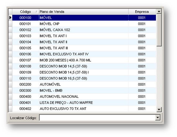Select row 000101 IMÓVEL CNP
This screenshot has width=177, height=137.
click(84, 24)
